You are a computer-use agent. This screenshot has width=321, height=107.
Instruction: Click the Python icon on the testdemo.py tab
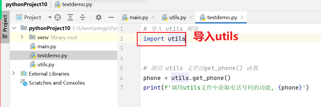[x=203, y=17]
